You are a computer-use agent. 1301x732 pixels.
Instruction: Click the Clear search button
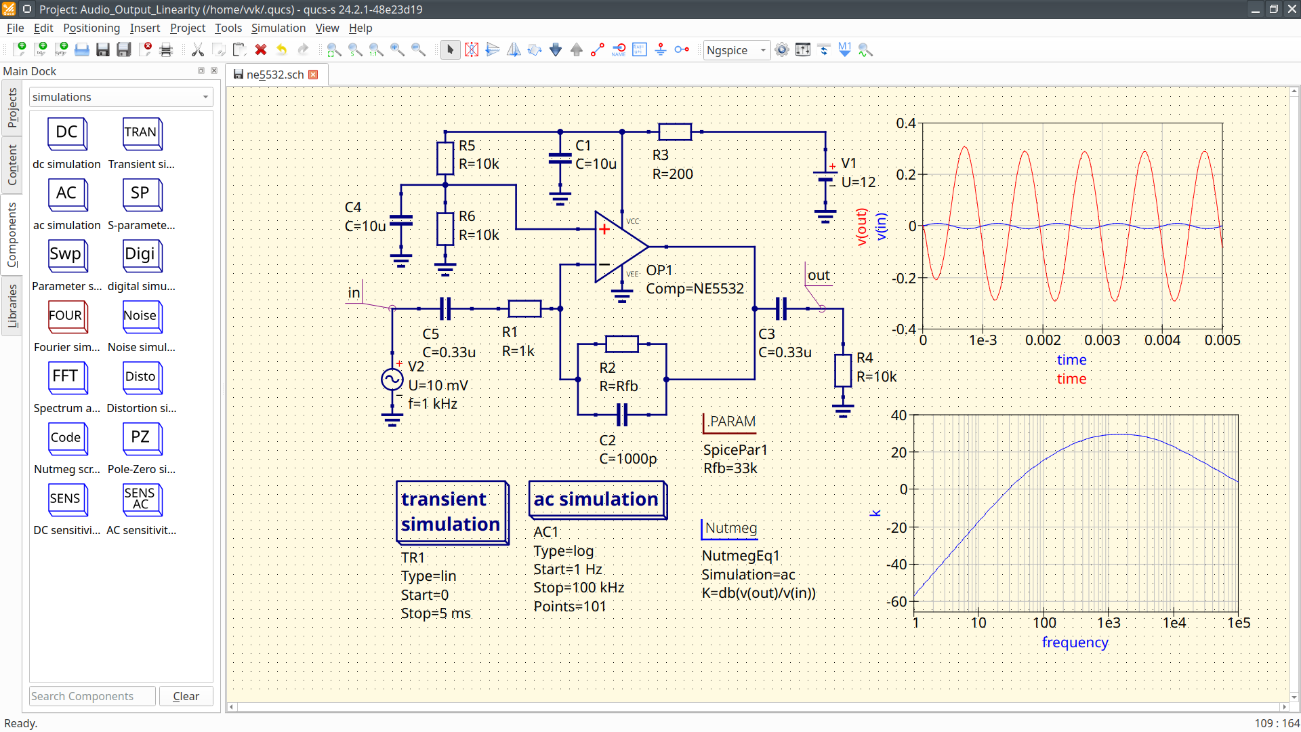click(185, 695)
